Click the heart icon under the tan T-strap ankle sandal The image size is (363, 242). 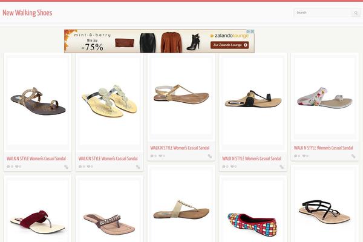[162, 156]
